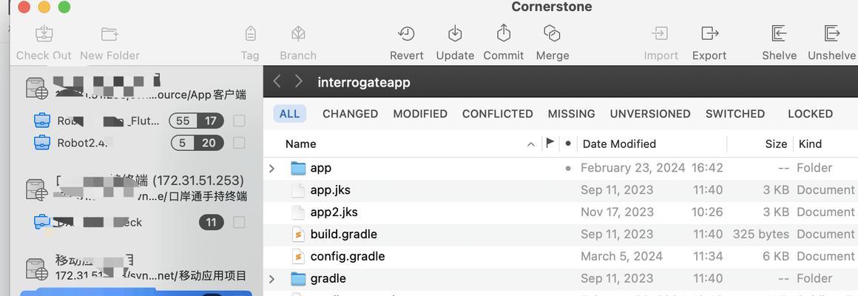Click the February 23, 2024 date cell
Viewport: 858px width, 296px height.
pos(632,168)
